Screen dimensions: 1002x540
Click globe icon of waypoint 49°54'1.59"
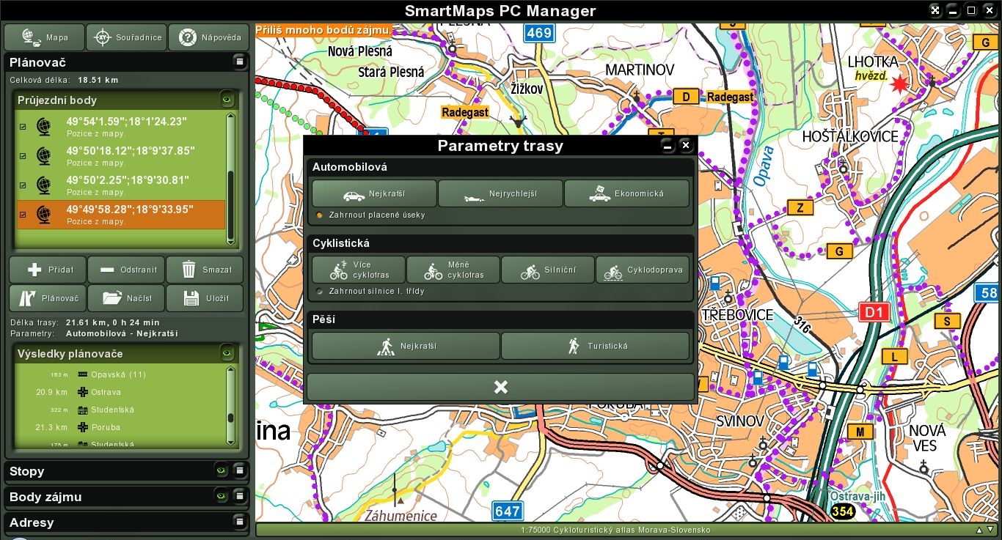(x=43, y=127)
